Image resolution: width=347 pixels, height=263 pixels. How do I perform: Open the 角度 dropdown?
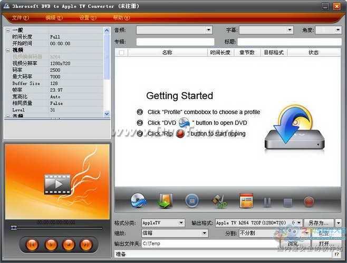pos(338,30)
